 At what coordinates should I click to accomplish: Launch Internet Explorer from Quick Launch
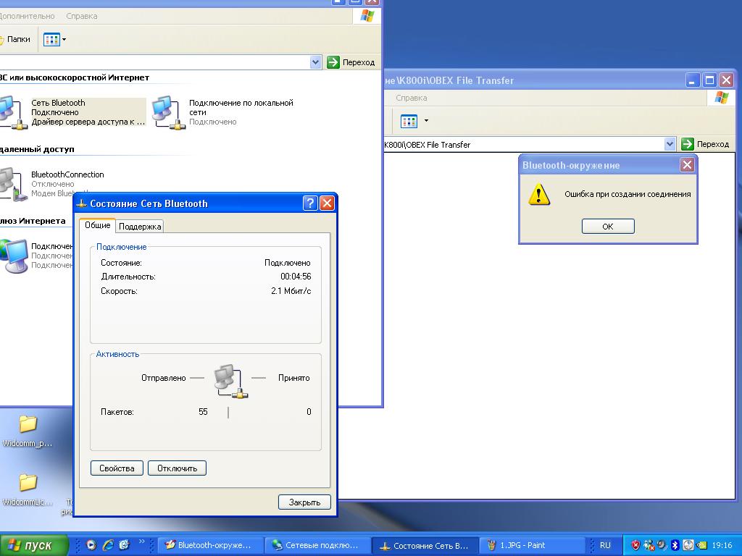coord(108,545)
